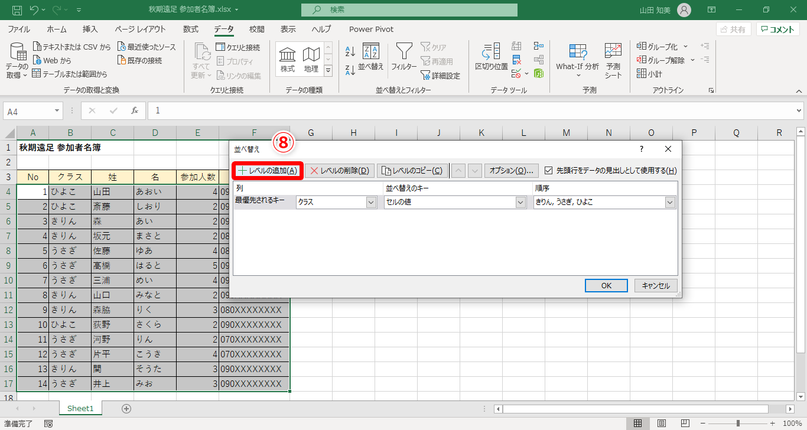Open the Power Pivot tab
This screenshot has height=430, width=807.
371,29
